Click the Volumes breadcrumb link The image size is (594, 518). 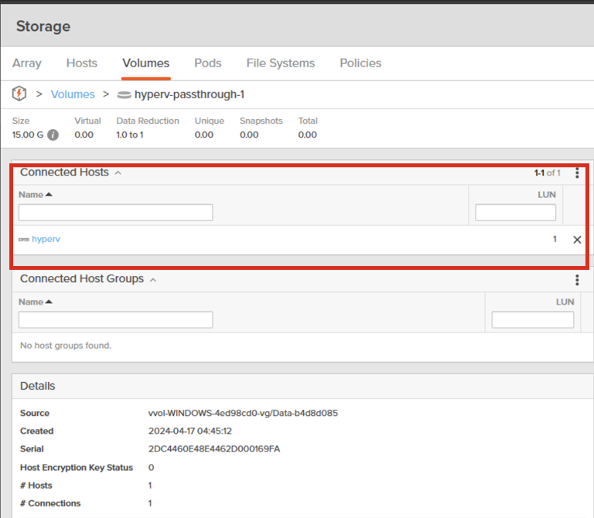[73, 94]
